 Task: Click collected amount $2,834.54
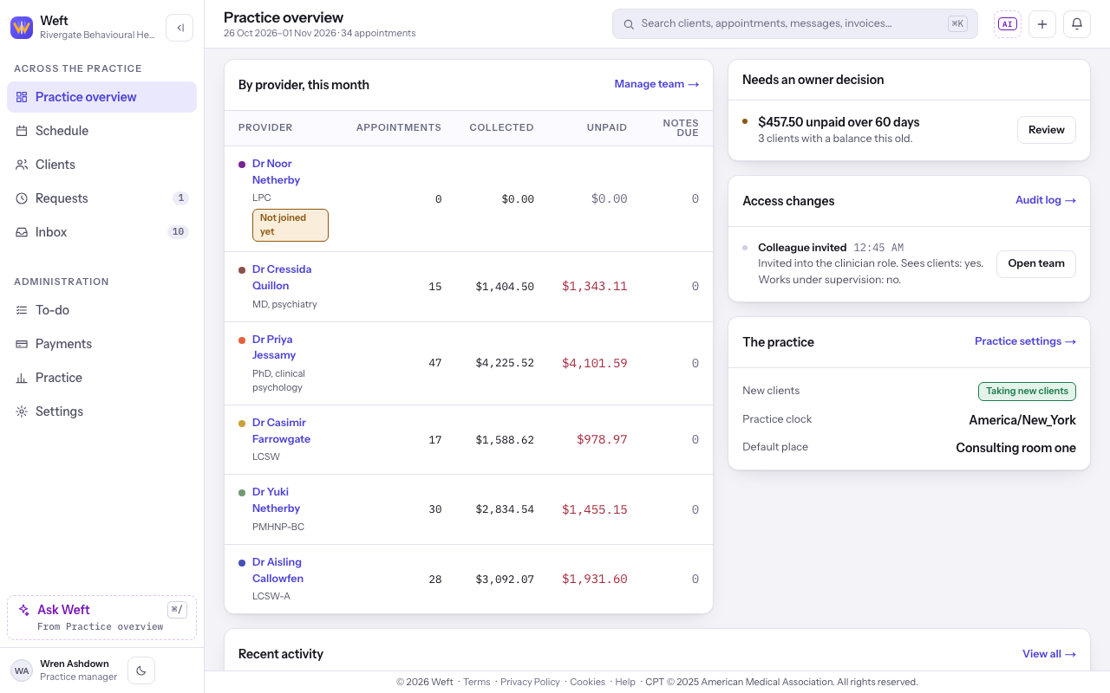[505, 509]
